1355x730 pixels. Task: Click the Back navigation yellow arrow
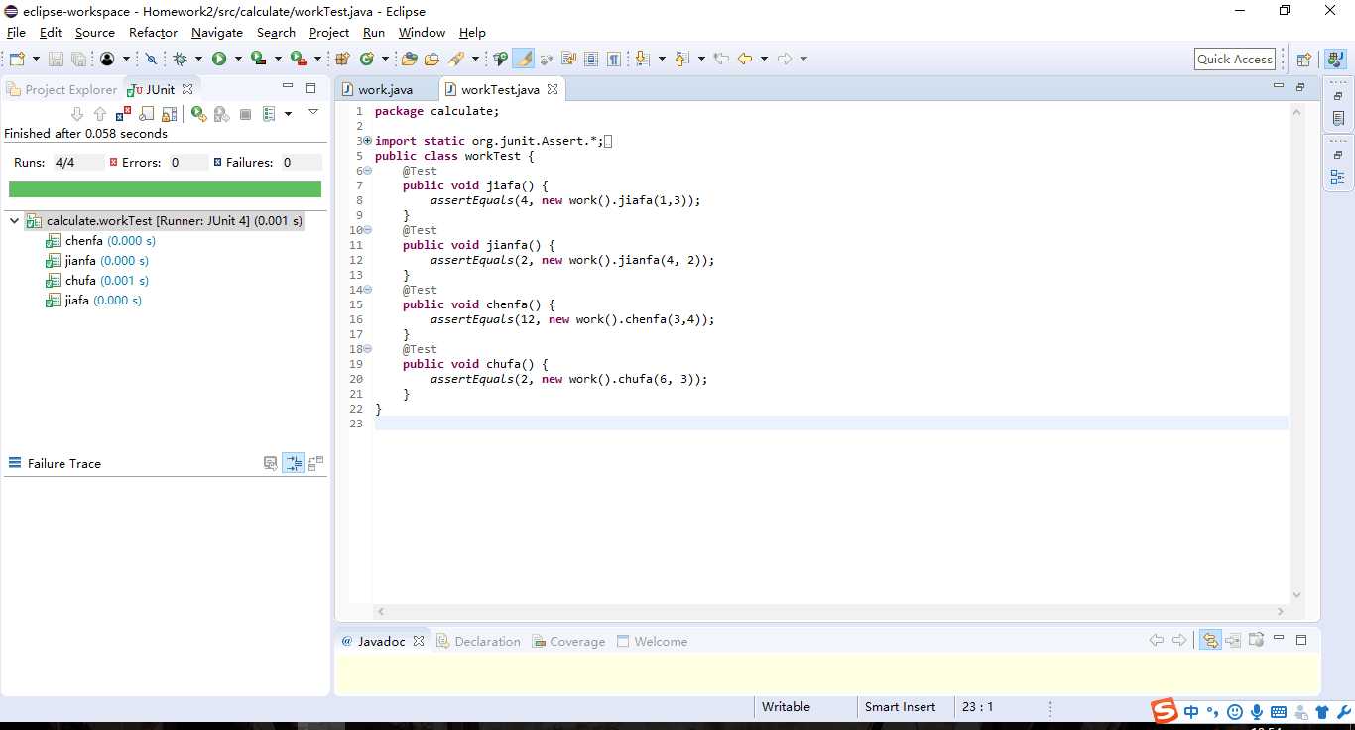tap(745, 60)
